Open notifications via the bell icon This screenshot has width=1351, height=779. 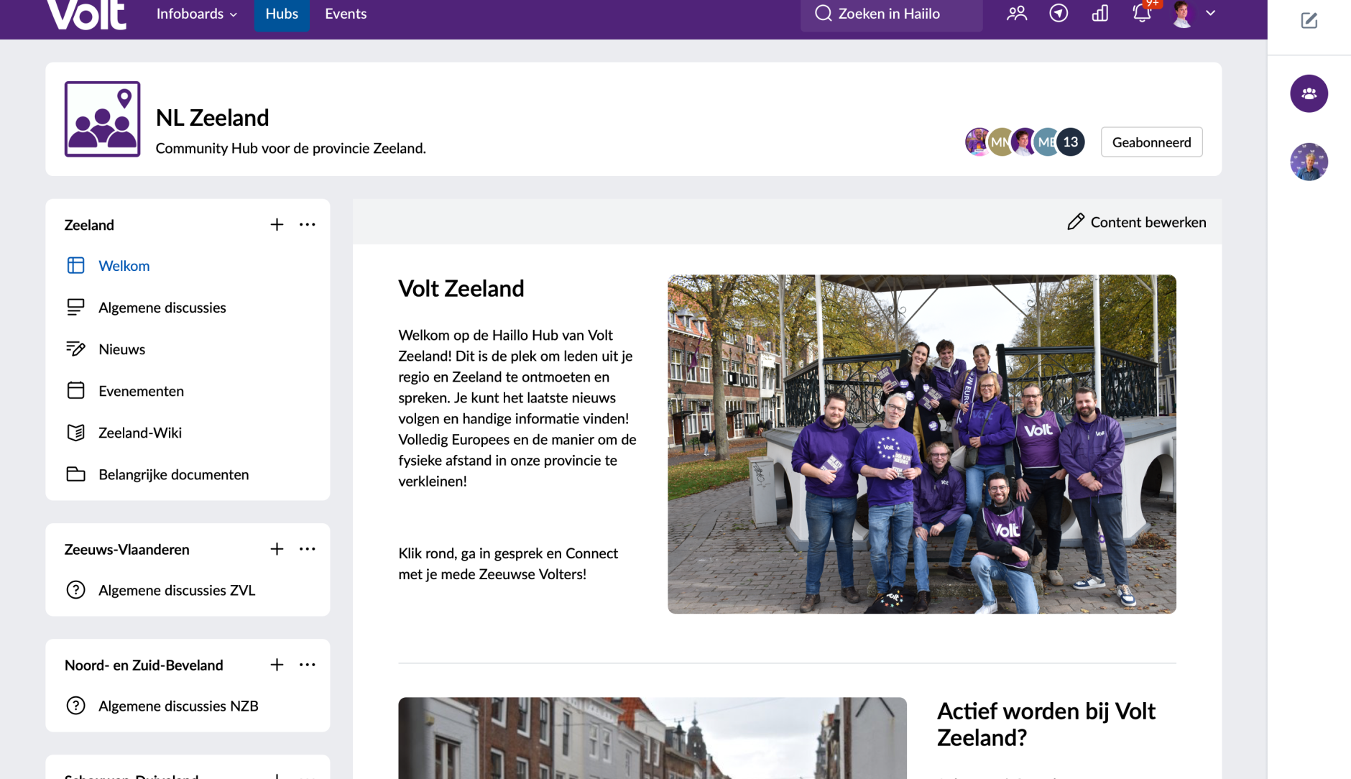tap(1141, 13)
